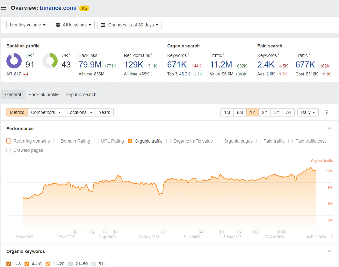Click the info icon beside Backlinks
This screenshot has height=267, width=339.
[99, 54]
